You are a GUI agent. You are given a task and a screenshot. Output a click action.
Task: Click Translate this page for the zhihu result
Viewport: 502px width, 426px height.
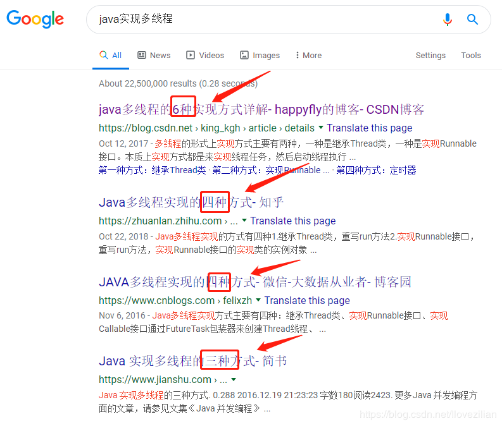click(x=293, y=221)
